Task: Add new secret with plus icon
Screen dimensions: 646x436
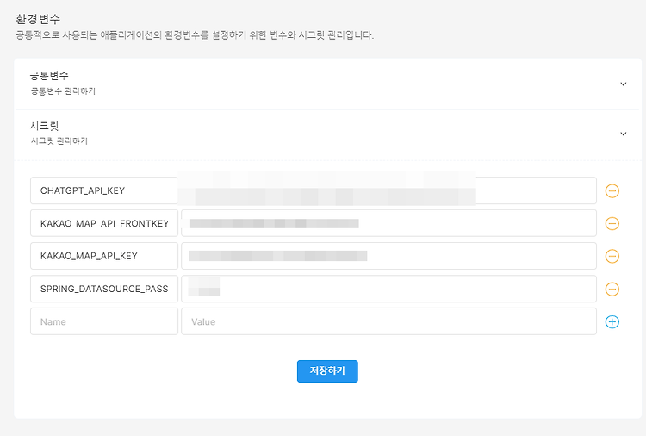Action: click(x=612, y=321)
